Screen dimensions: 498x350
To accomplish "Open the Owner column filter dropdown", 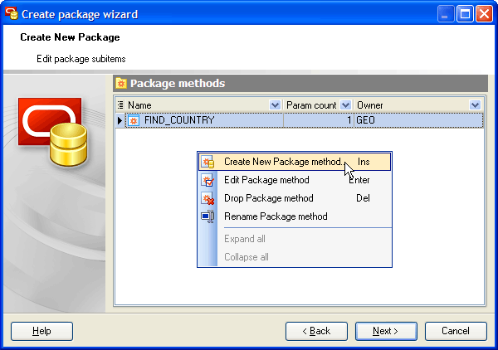I will pos(475,105).
